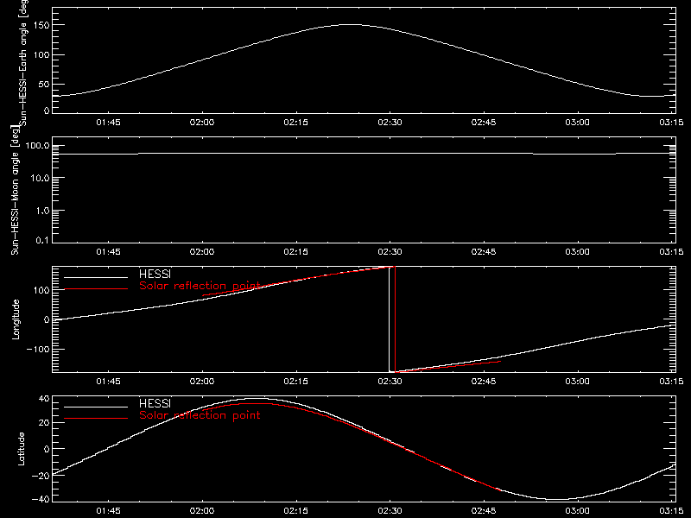This screenshot has width=691, height=518.
Task: Select Solar reflection point label in Longitude plot
Action: coord(200,286)
